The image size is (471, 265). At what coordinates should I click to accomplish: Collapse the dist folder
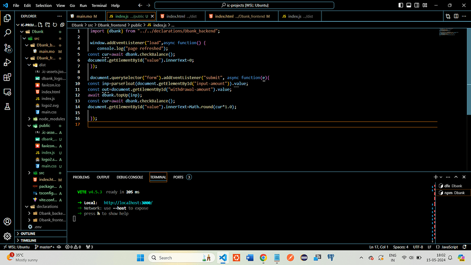29,65
